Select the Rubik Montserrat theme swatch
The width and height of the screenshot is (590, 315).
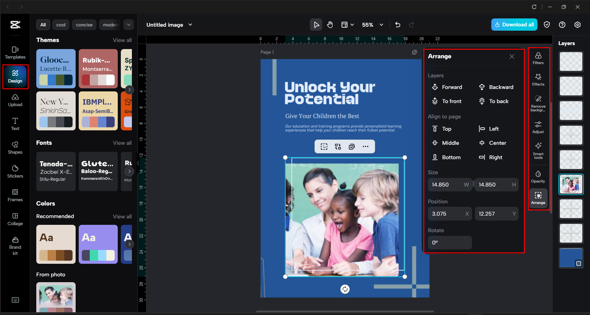(x=98, y=68)
